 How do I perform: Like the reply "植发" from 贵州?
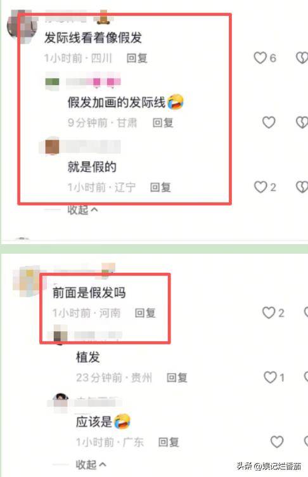pos(270,377)
